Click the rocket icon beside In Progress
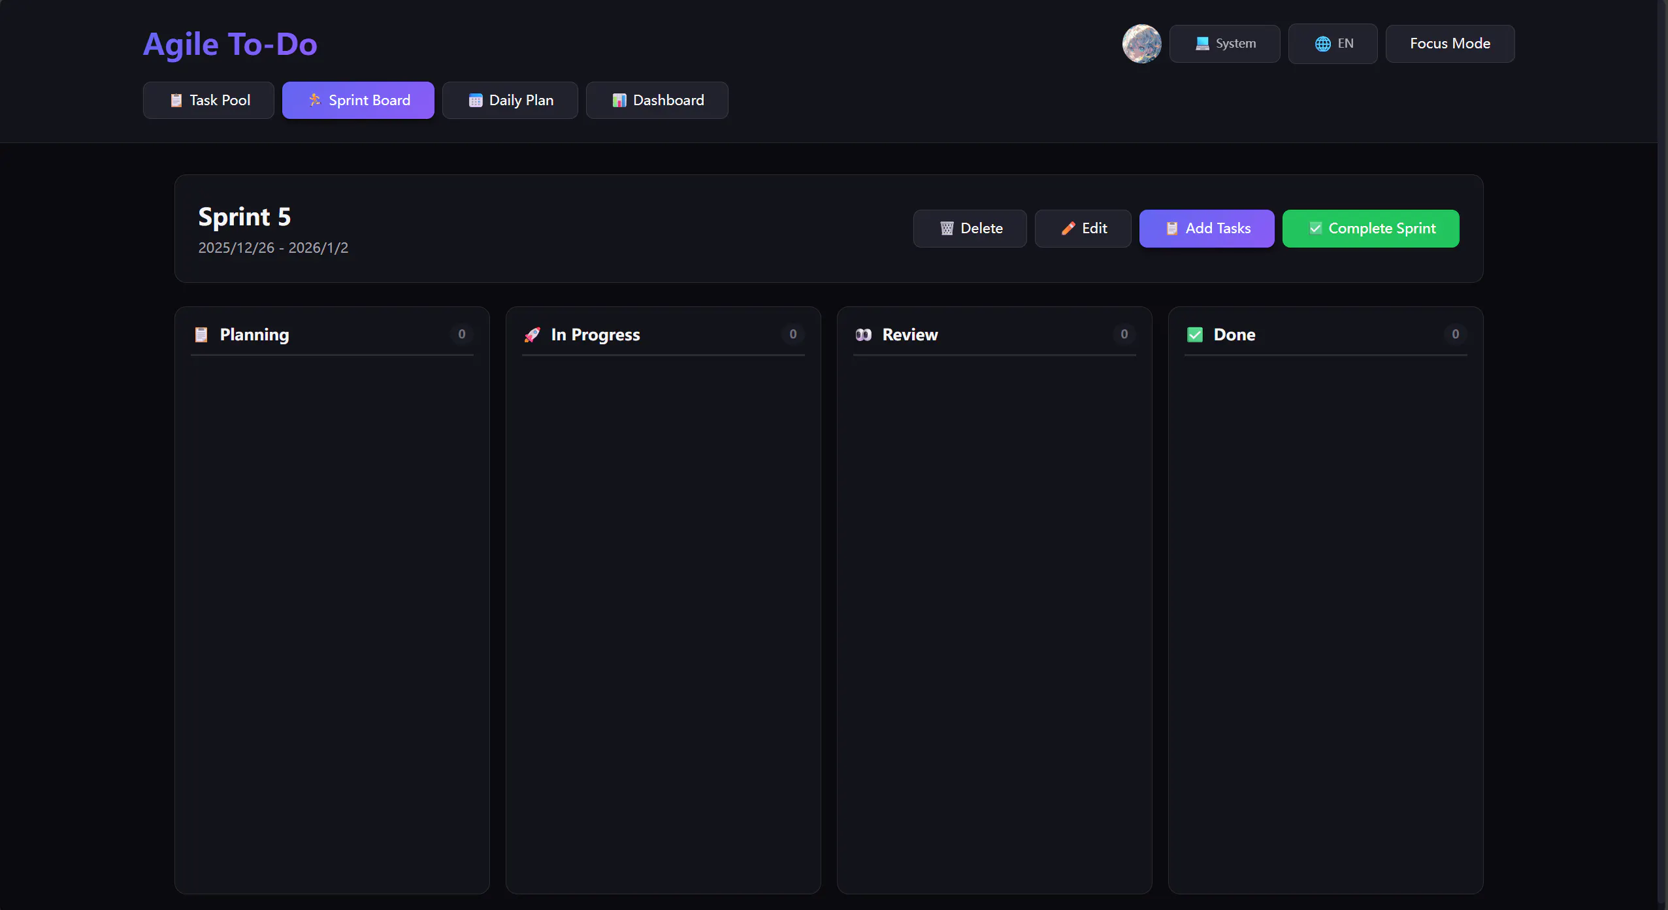1668x910 pixels. pos(532,334)
